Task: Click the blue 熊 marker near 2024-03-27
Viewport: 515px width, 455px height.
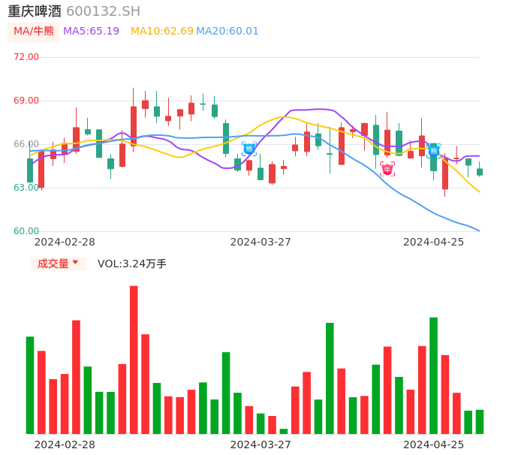Action: (x=249, y=149)
